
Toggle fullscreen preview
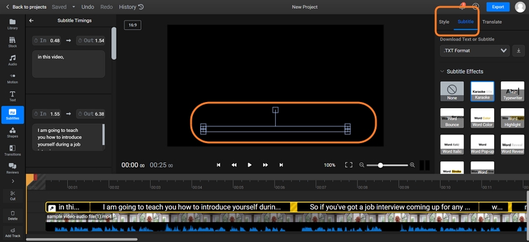pyautogui.click(x=349, y=165)
